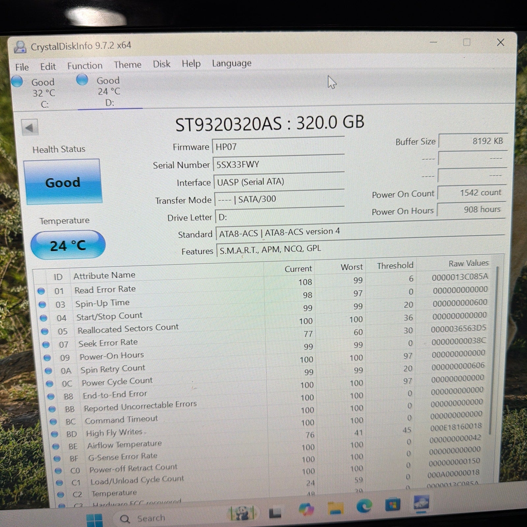Click the "Reallocated Sectors Count" attribute name
Screen dimensions: 527x527
pyautogui.click(x=128, y=329)
